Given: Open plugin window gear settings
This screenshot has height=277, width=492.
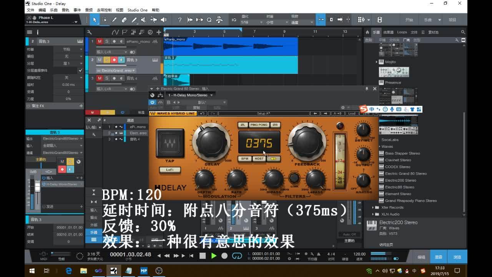Looking at the screenshot, I should pos(343,108).
